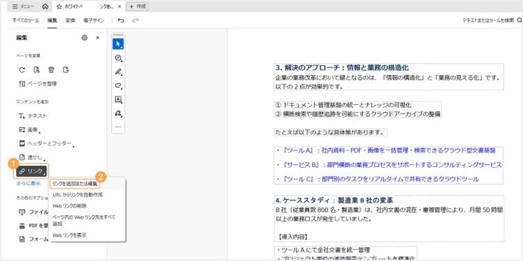Close the open document tab
This screenshot has height=261, width=523.
tap(119, 6)
